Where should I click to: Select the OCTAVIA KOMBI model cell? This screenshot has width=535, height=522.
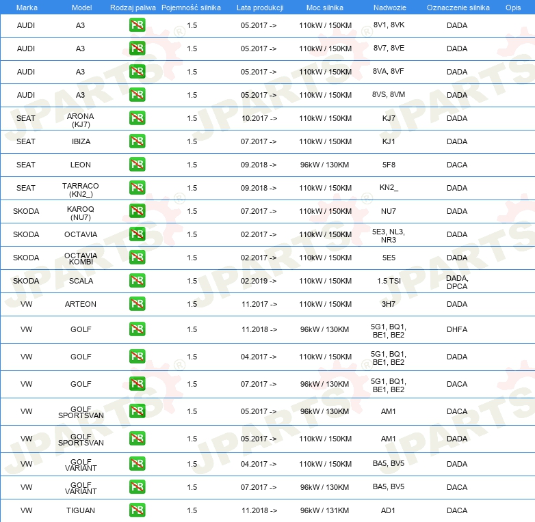coord(81,259)
